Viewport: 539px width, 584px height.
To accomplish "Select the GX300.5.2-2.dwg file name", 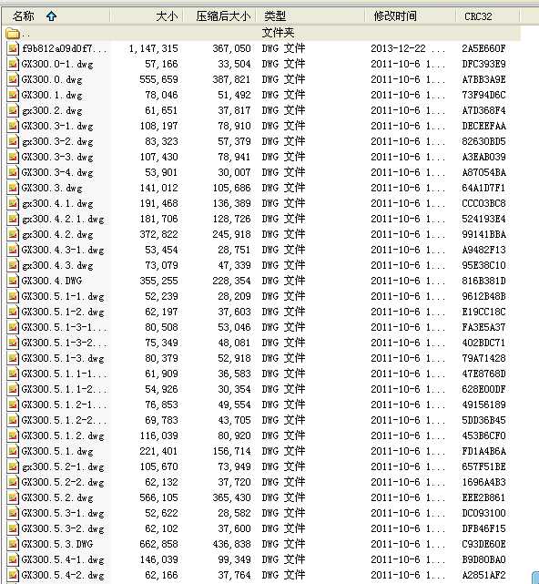I will coord(63,482).
